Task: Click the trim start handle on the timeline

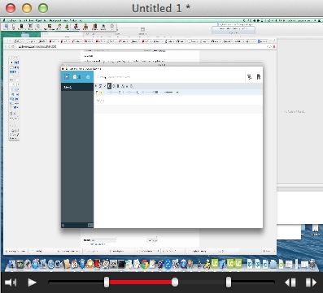Action: tap(107, 282)
